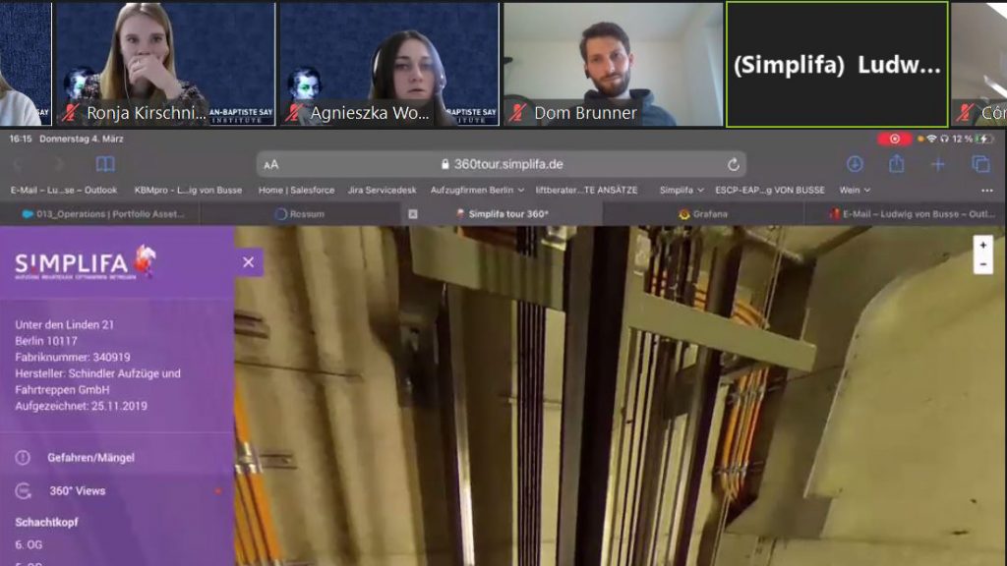Click the battery 12 % indicator
The image size is (1007, 566).
click(971, 139)
